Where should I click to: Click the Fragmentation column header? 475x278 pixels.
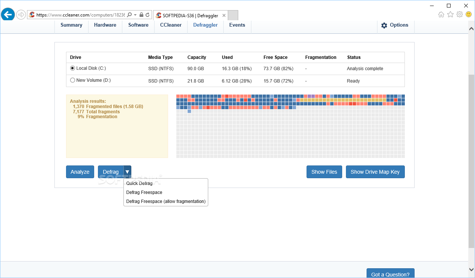[x=321, y=57]
